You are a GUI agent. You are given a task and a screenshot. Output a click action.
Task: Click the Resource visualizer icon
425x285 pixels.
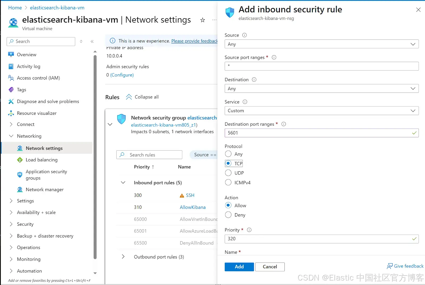click(11, 113)
